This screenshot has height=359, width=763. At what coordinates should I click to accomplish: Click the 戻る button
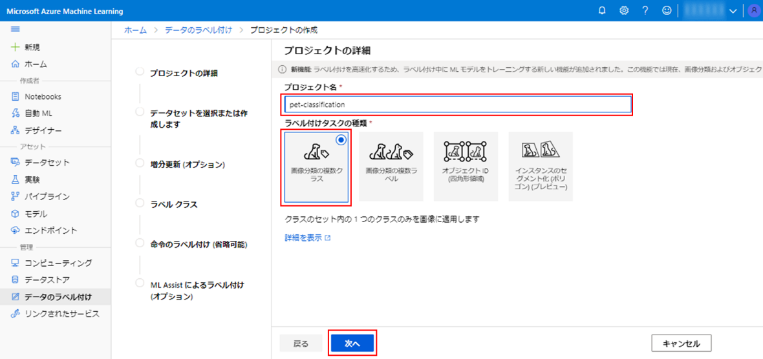tap(301, 343)
